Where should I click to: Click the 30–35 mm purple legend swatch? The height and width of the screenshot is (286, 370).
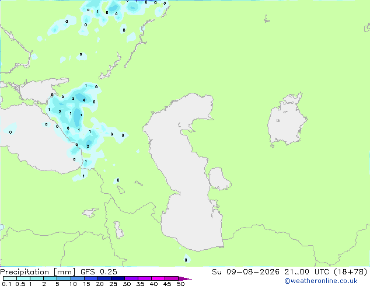point(131,278)
